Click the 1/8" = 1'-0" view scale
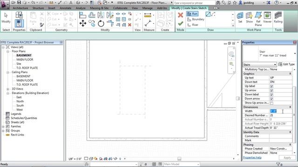Viewport: 298px width, 167px height. coord(75,159)
